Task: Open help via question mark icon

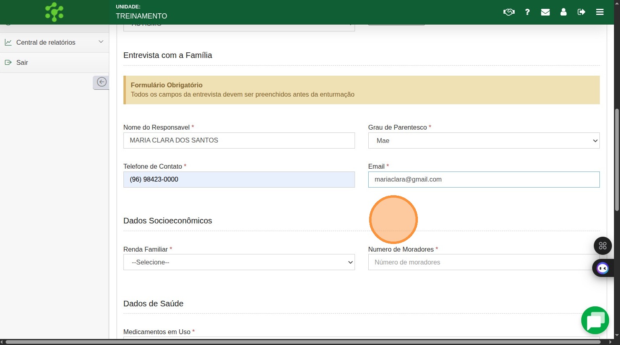Action: pyautogui.click(x=527, y=12)
